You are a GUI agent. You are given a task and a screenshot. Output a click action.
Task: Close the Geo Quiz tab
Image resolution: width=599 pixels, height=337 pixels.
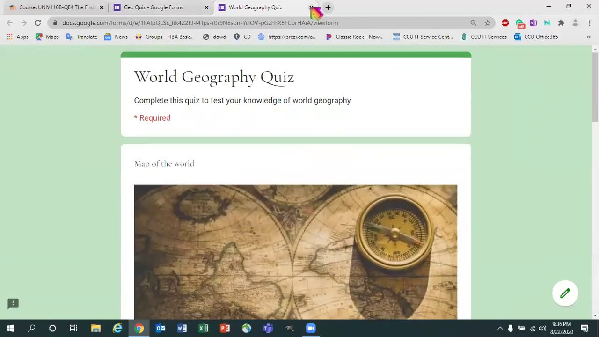point(206,7)
